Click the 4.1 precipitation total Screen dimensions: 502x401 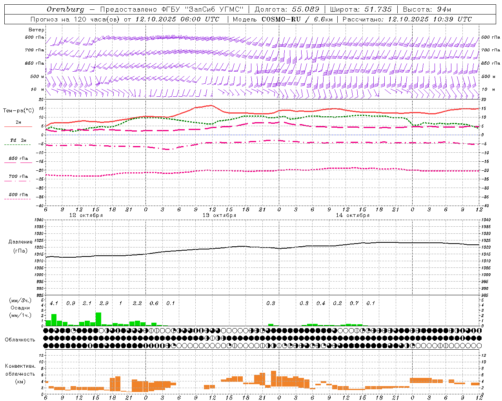54,303
